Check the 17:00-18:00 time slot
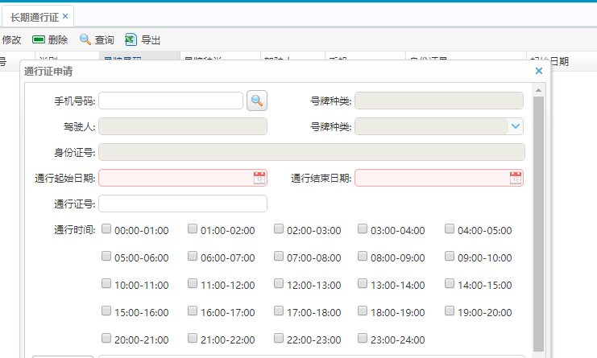The height and width of the screenshot is (358, 597). pos(279,311)
